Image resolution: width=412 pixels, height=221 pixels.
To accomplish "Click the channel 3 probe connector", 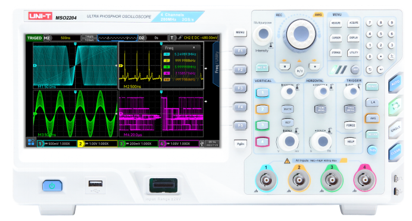I will 332,180.
